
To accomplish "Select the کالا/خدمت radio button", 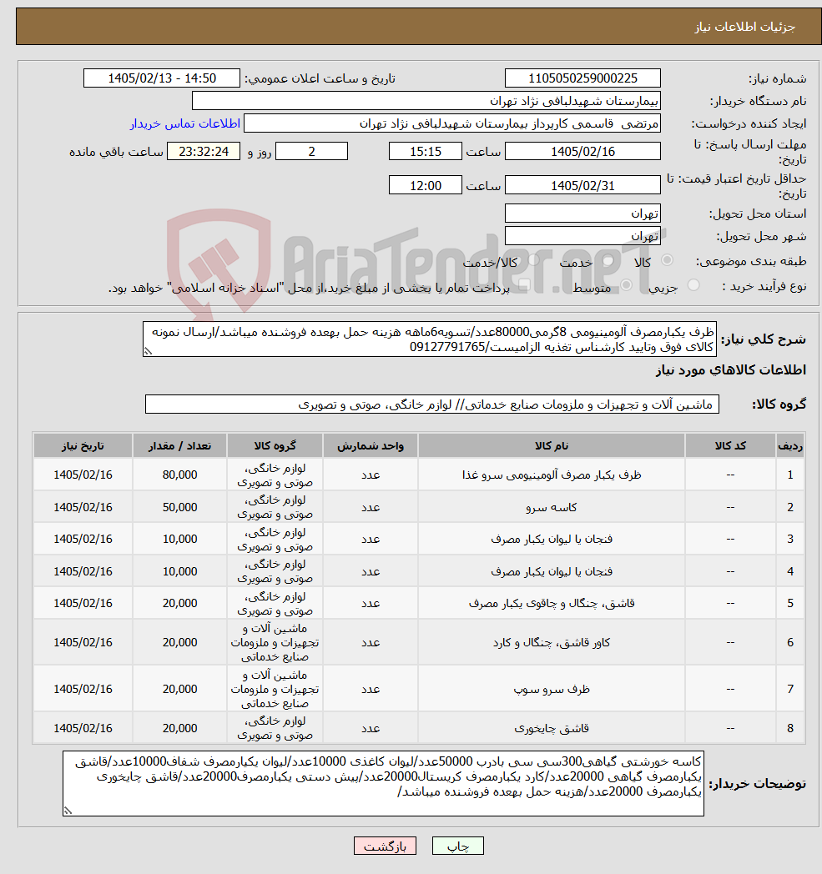I will [534, 259].
